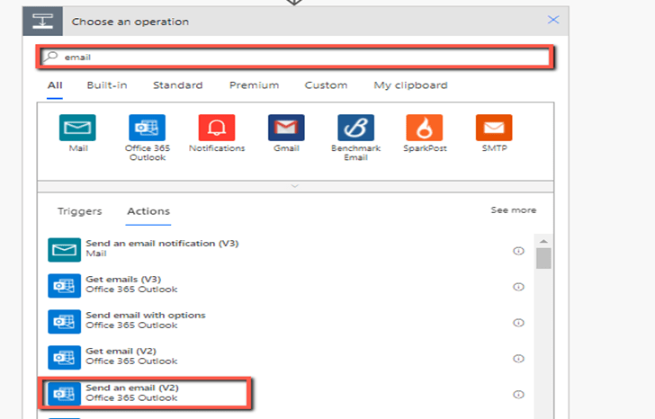Click the See more link
Image resolution: width=655 pixels, height=419 pixels.
(x=514, y=210)
